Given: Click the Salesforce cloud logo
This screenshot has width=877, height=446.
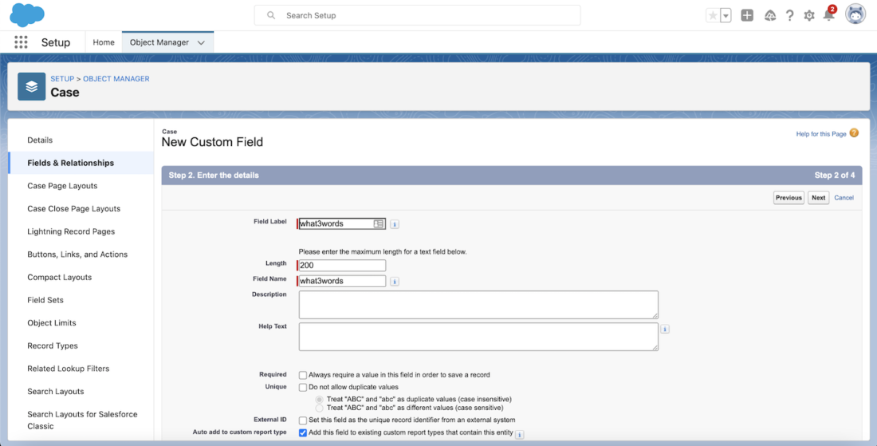Looking at the screenshot, I should (x=27, y=14).
